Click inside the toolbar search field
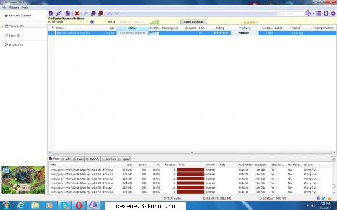Screen dimensions: 337x210 point(290,13)
